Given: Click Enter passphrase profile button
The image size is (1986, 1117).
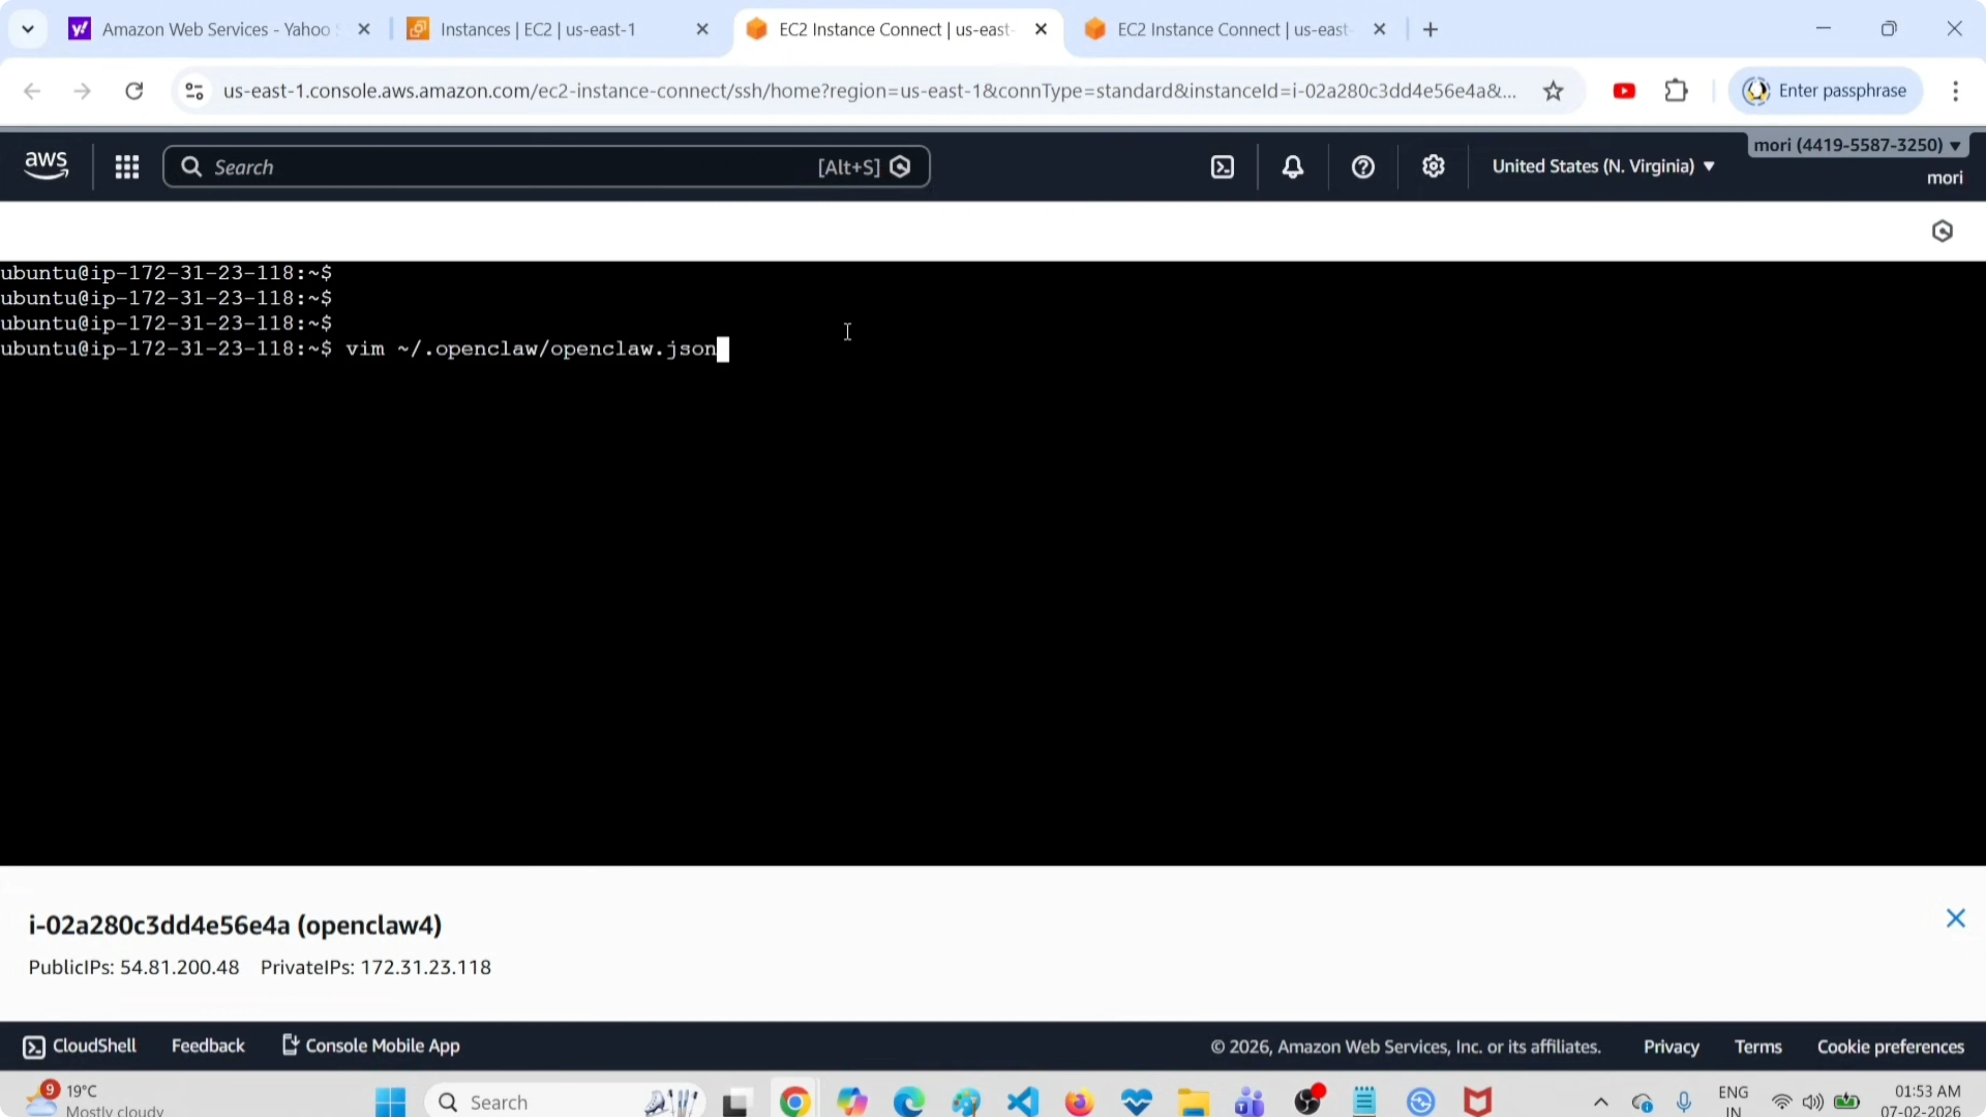Looking at the screenshot, I should pyautogui.click(x=1826, y=91).
